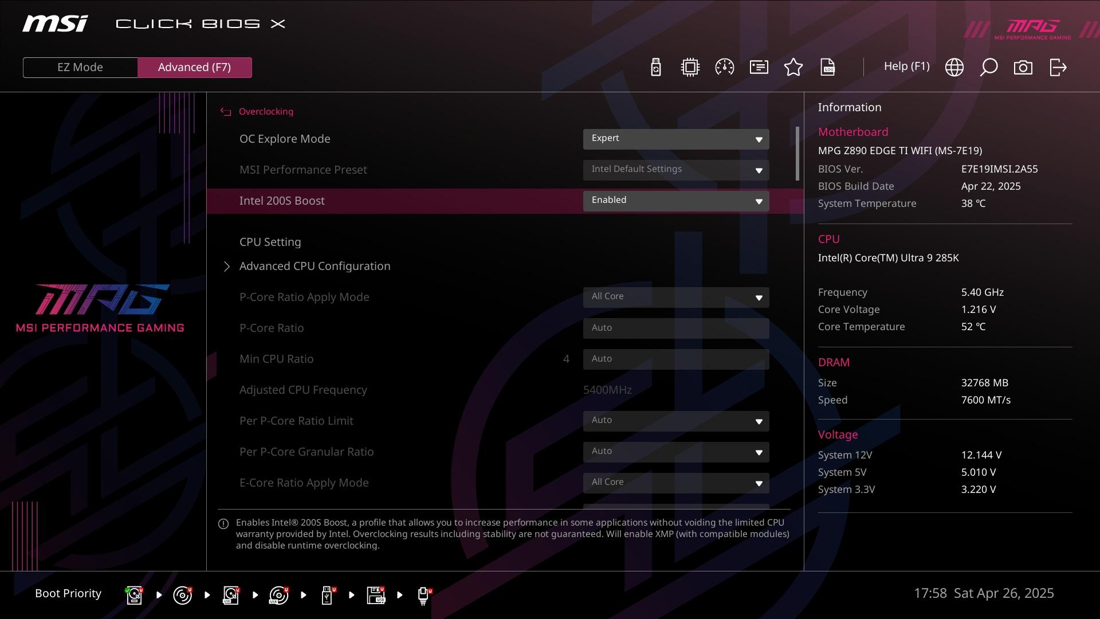Click the Intel(R) Core(TM) Ultra 9 285K text
This screenshot has height=619, width=1100.
click(x=889, y=258)
